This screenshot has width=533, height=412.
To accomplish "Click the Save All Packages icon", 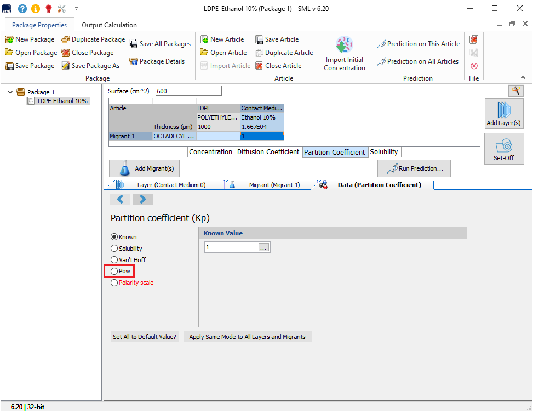I will click(x=134, y=44).
